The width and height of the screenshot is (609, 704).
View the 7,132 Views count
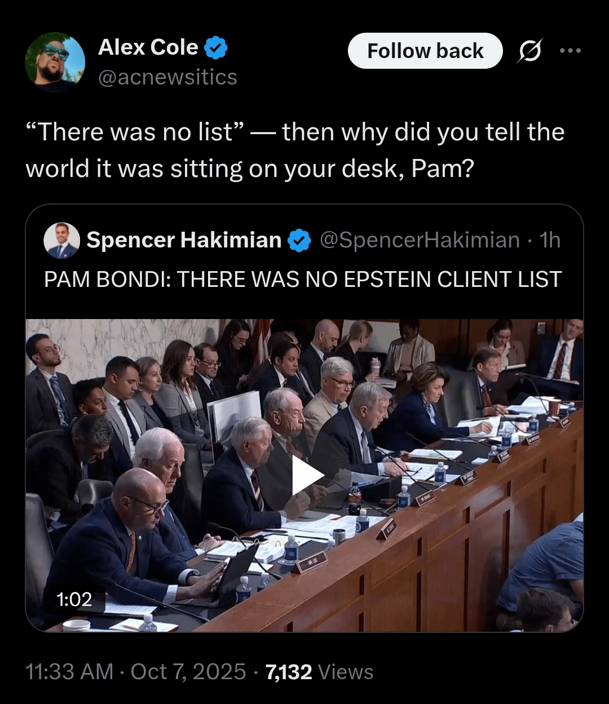pos(319,672)
